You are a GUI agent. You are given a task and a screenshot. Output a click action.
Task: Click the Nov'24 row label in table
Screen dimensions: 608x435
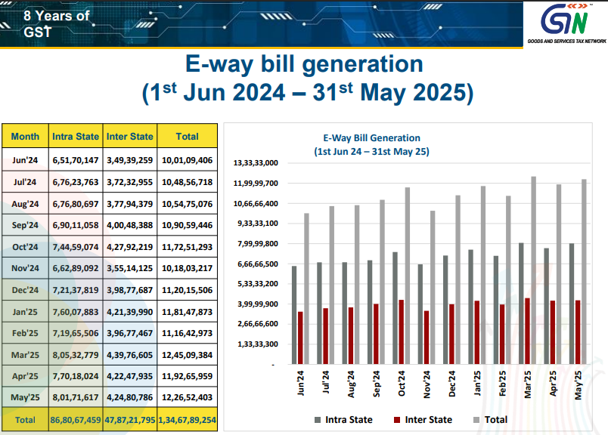click(x=25, y=268)
